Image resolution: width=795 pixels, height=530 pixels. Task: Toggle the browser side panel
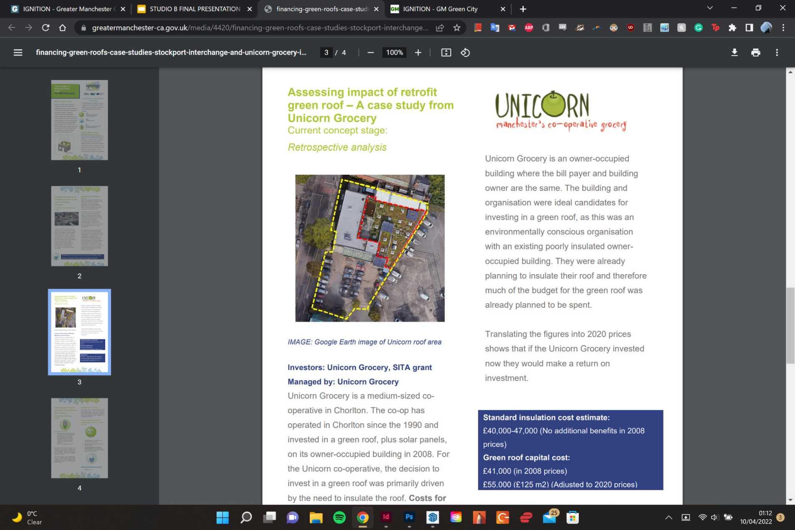click(750, 28)
